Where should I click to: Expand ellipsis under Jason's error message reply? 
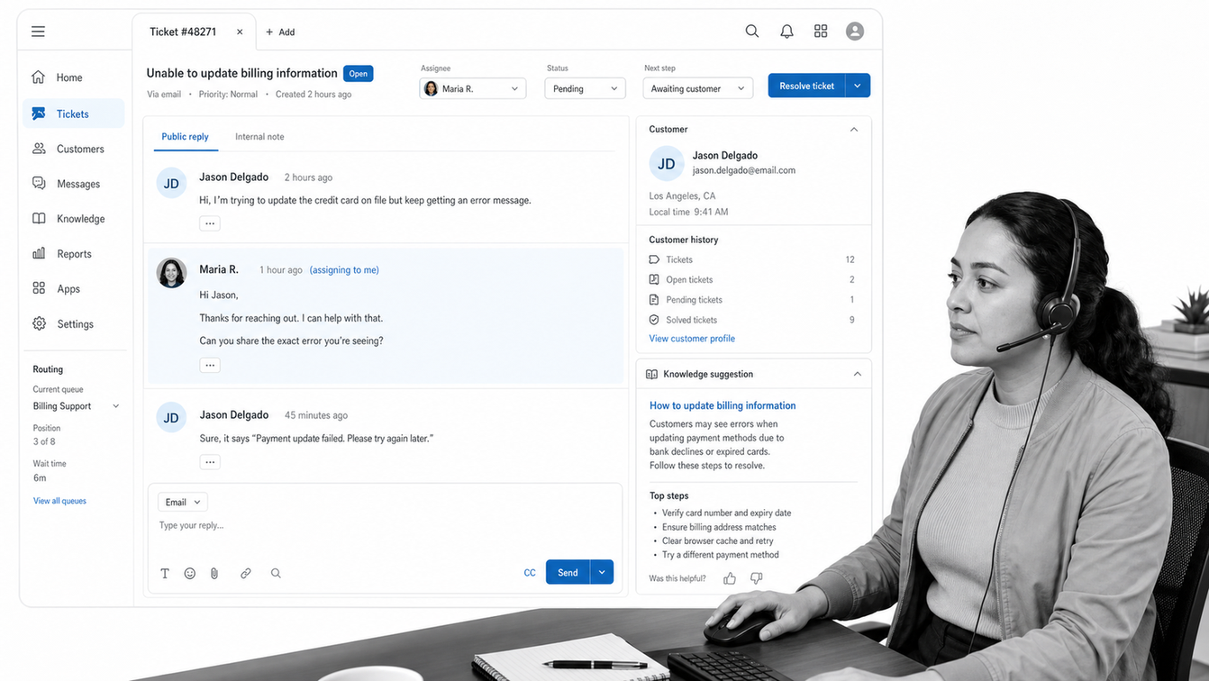coord(210,462)
